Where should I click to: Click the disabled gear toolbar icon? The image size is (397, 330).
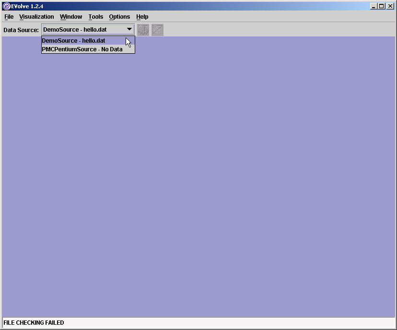point(143,30)
